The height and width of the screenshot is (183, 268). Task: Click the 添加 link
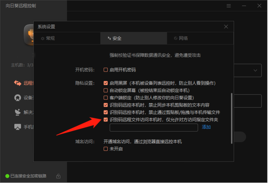(206, 127)
